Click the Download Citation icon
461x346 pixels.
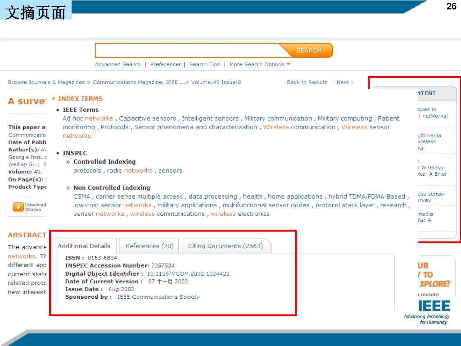[x=18, y=207]
